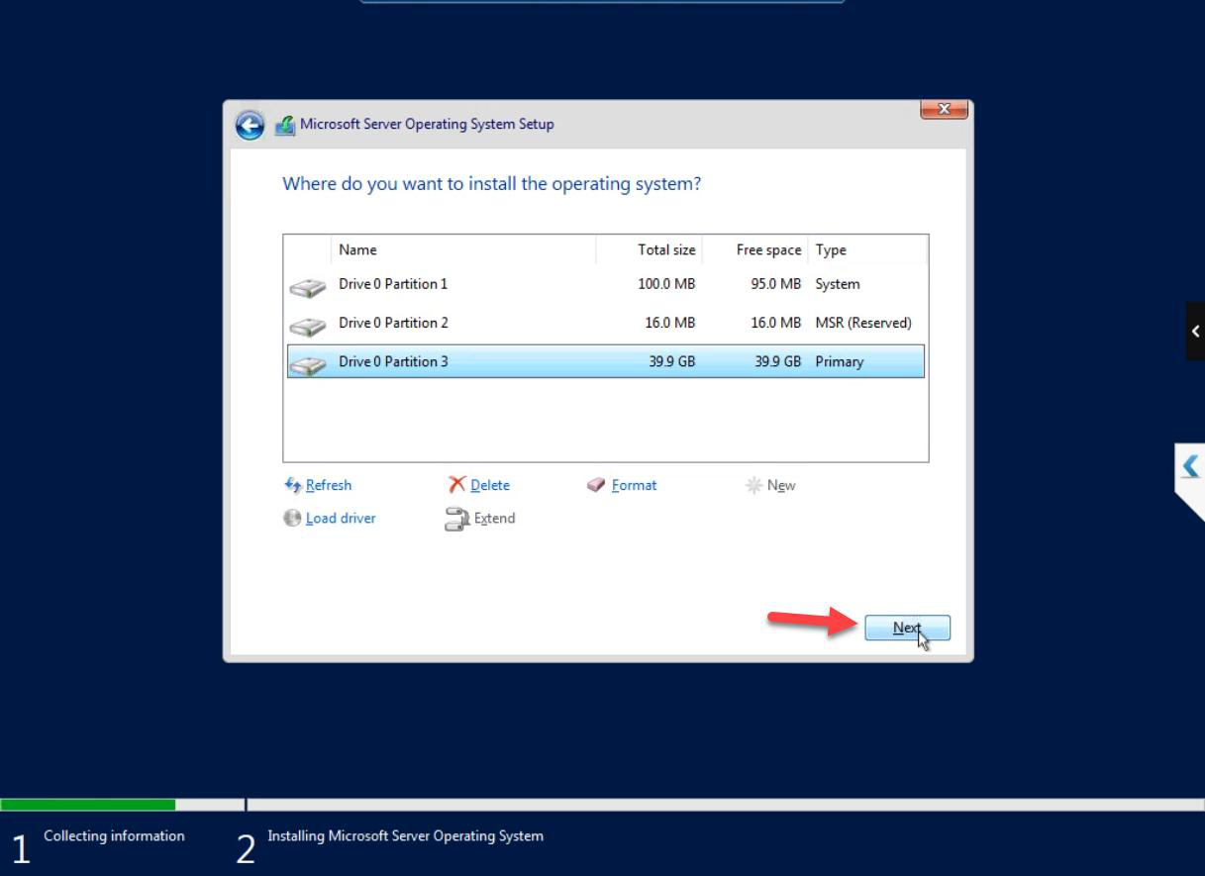This screenshot has width=1205, height=876.
Task: Click the Format eraser icon
Action: tap(596, 485)
